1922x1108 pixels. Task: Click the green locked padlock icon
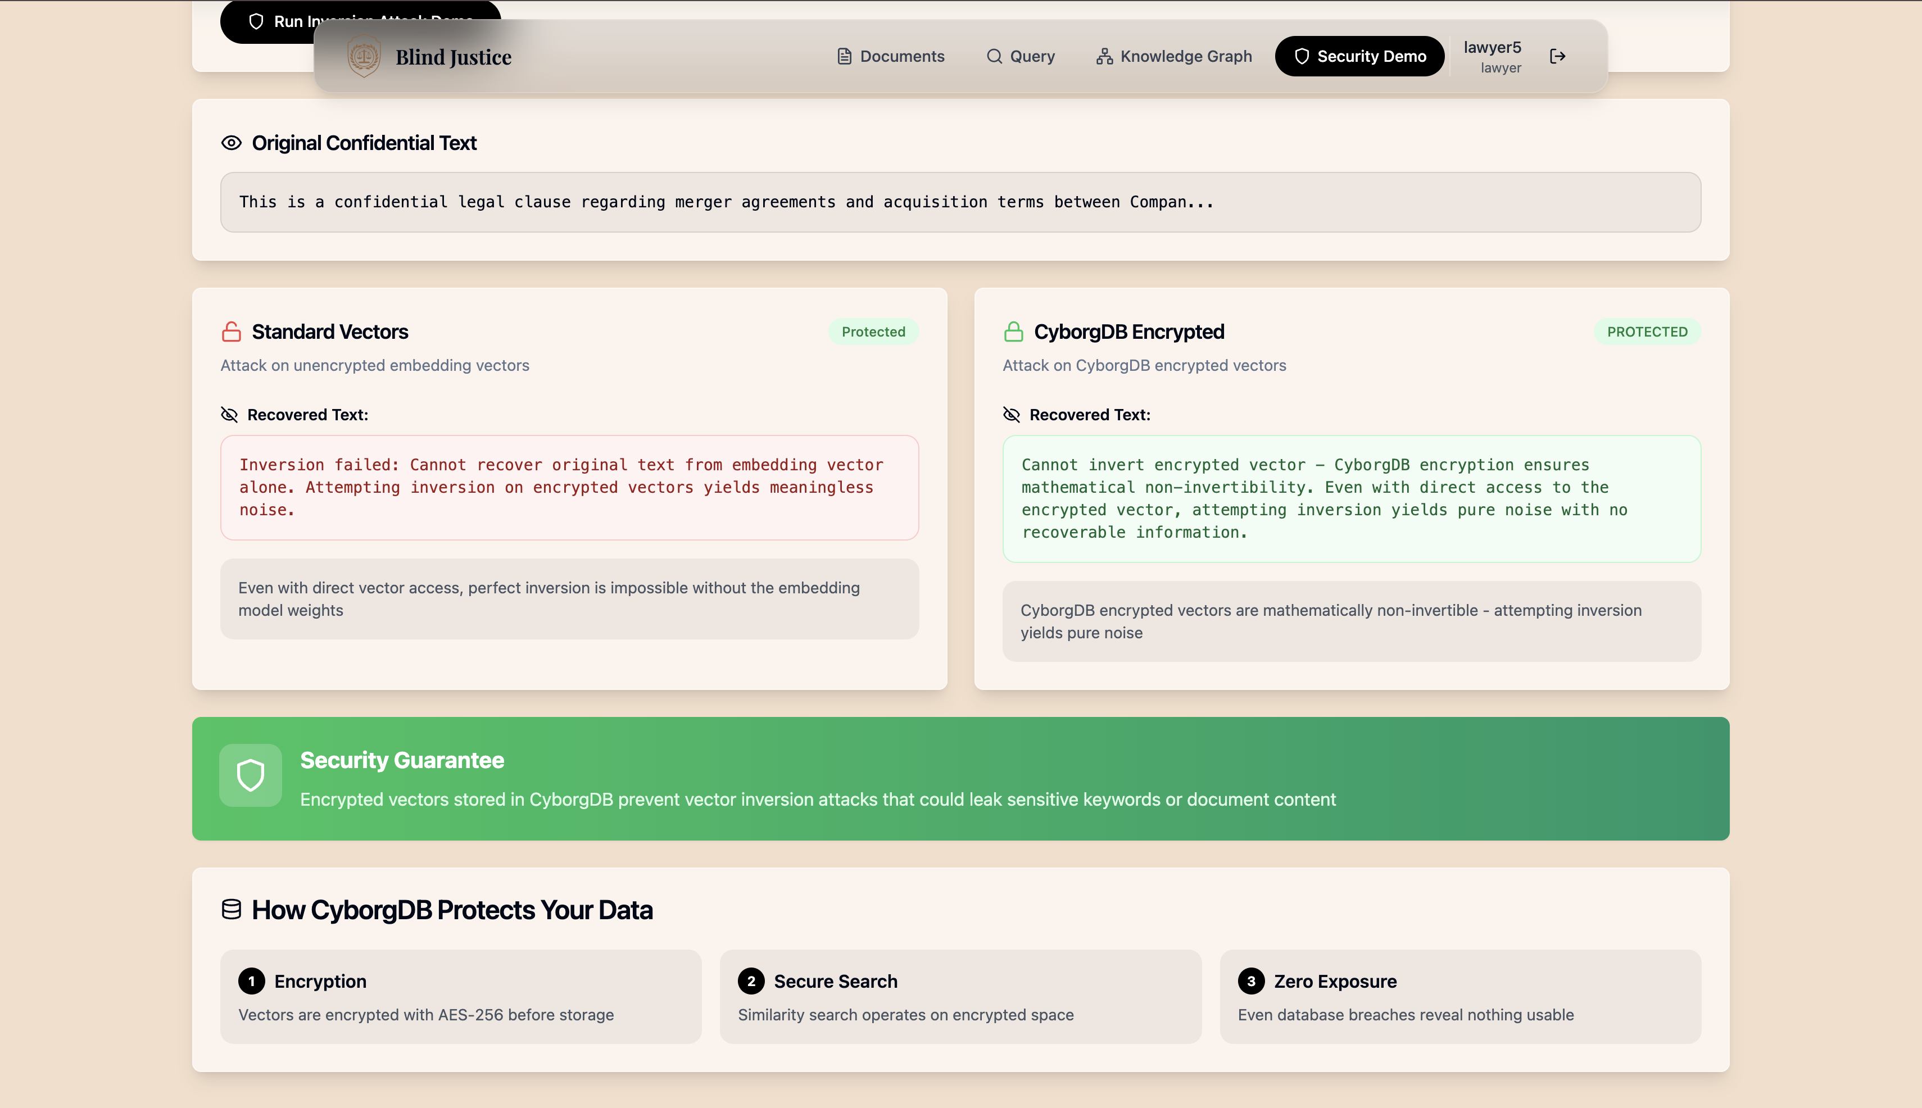(x=1013, y=332)
